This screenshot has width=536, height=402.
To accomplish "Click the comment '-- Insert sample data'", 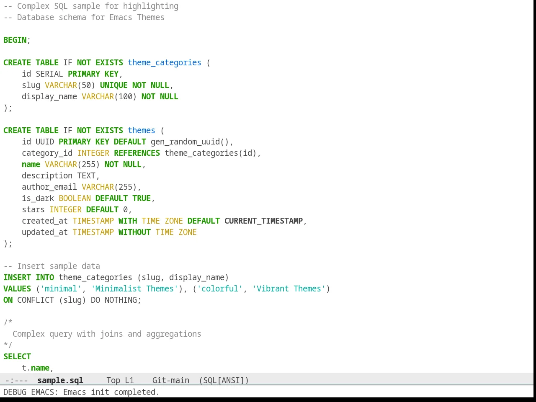I will click(x=52, y=266).
